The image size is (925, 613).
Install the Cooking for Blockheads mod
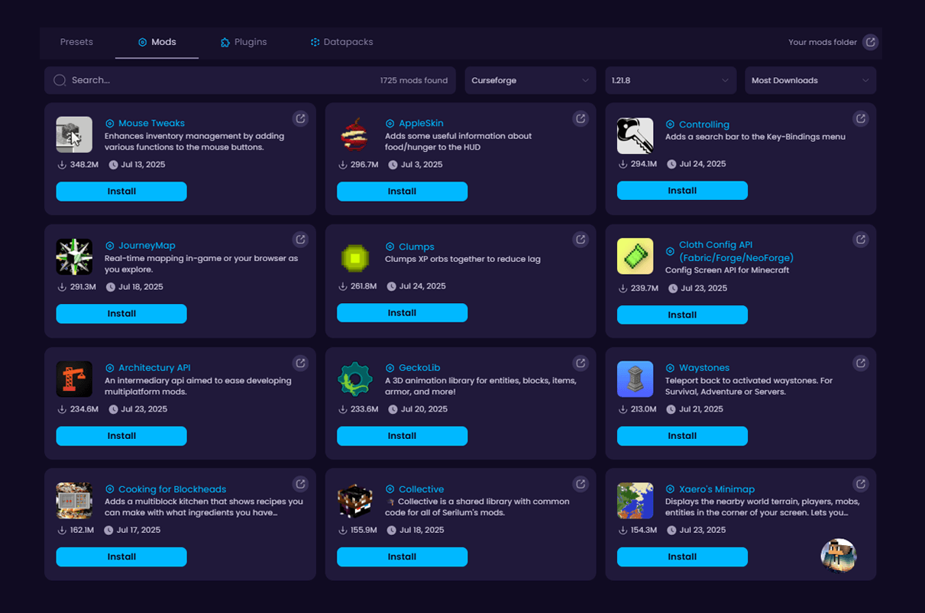121,557
